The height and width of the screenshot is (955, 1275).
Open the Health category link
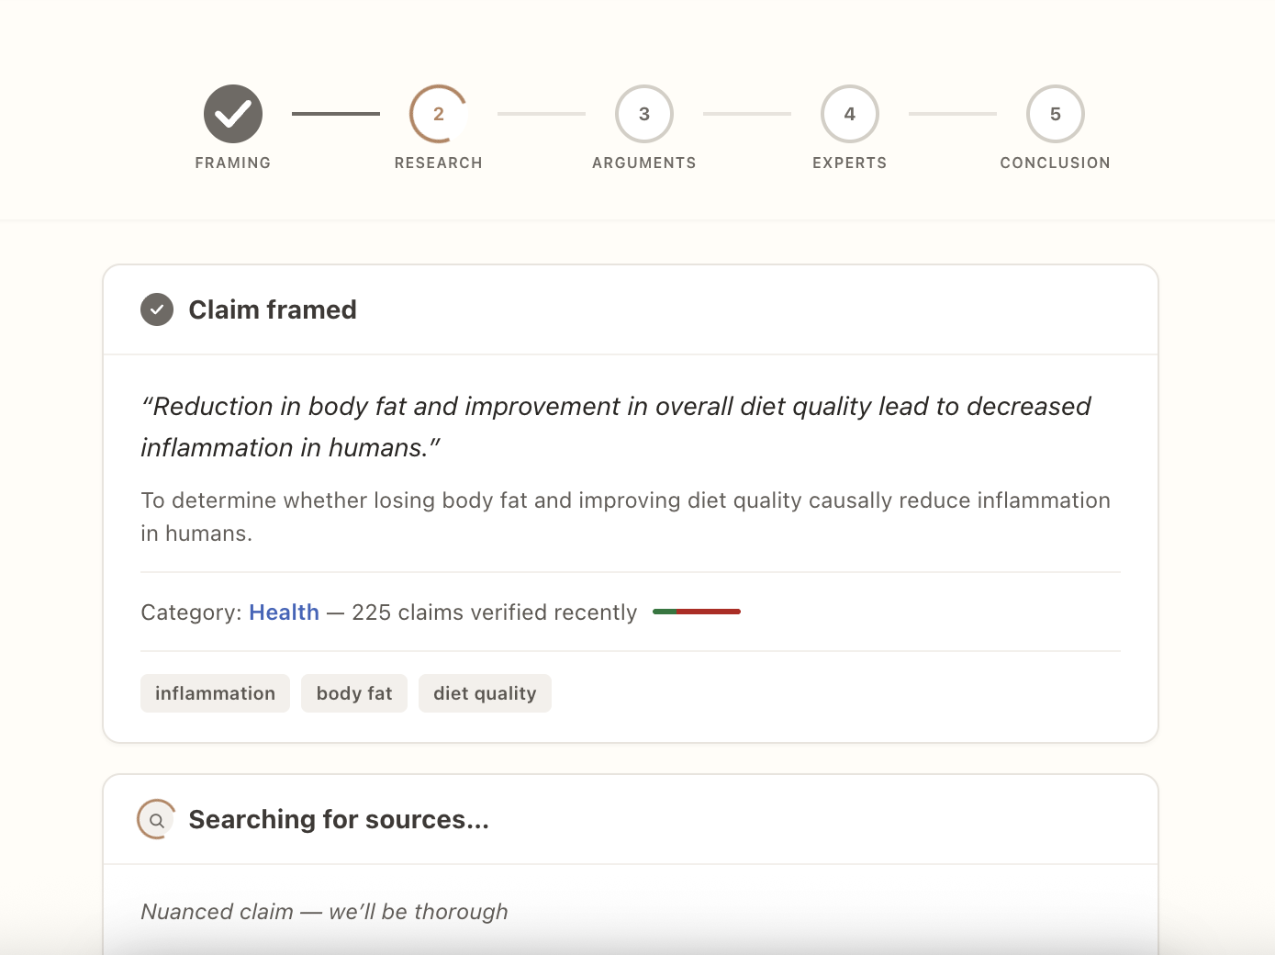[284, 612]
